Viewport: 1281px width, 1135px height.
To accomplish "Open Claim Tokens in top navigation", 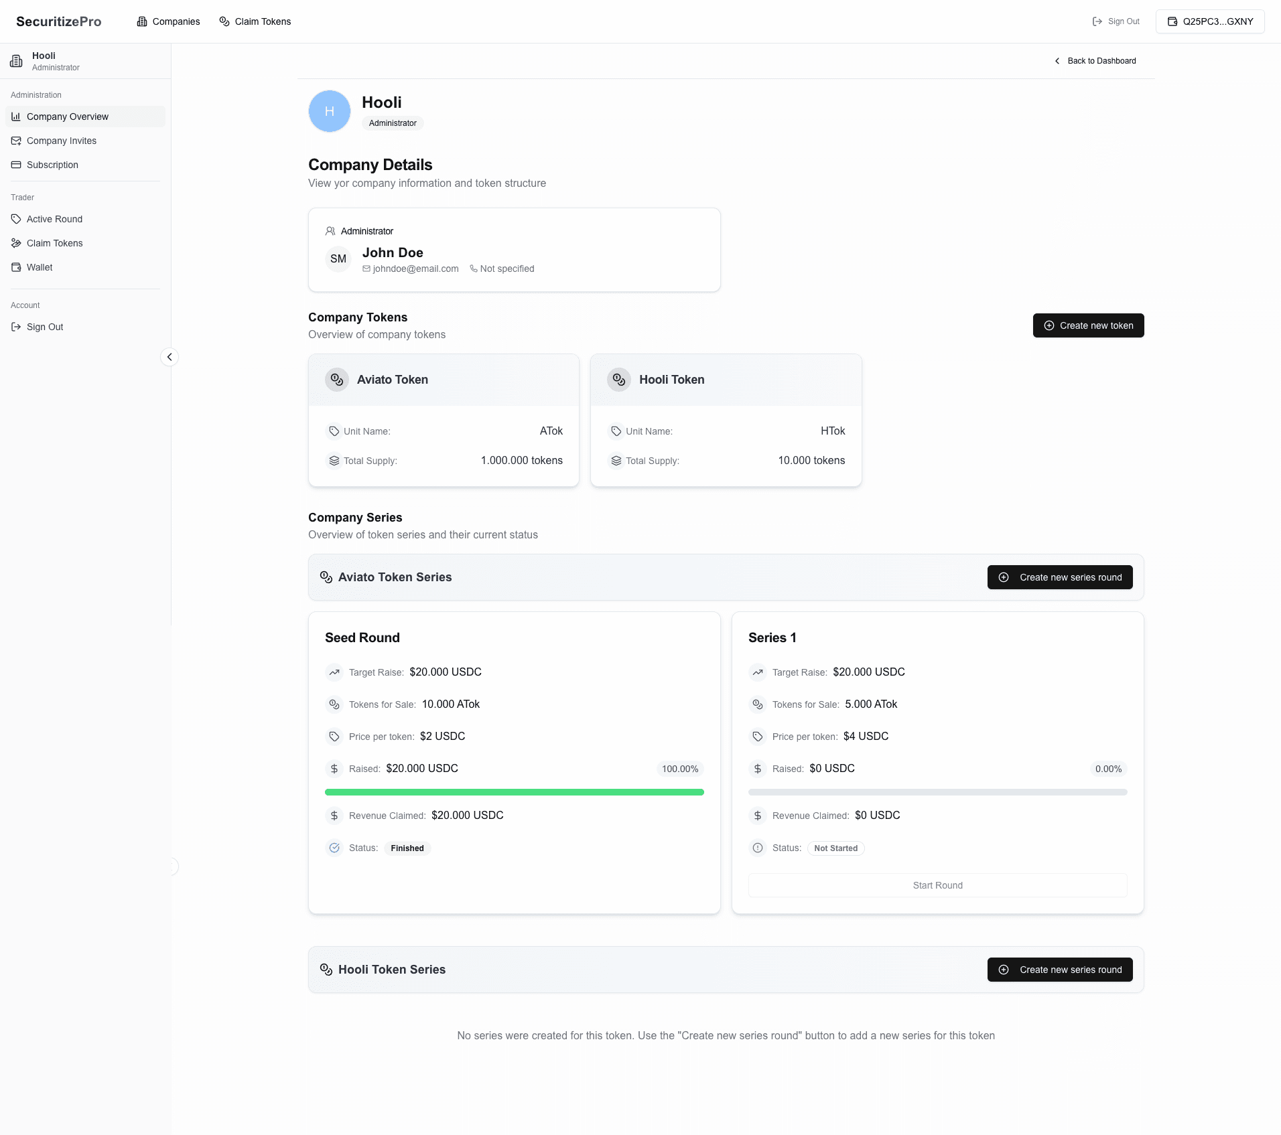I will click(255, 21).
